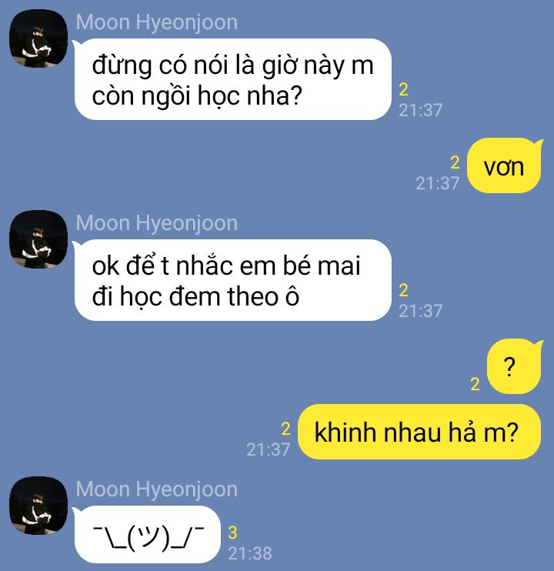Select the yellow '?' bubble

tap(515, 366)
